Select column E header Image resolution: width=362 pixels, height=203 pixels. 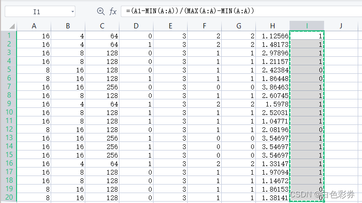(x=171, y=26)
